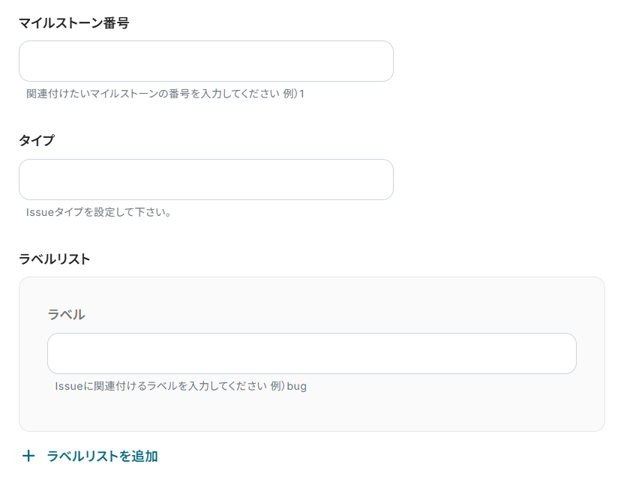The image size is (624, 482).
Task: Click the Issueタイプを設定して下さい hint
Action: [99, 213]
